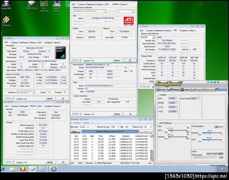Click the LinX results vertical scrollbar

pos(152,154)
